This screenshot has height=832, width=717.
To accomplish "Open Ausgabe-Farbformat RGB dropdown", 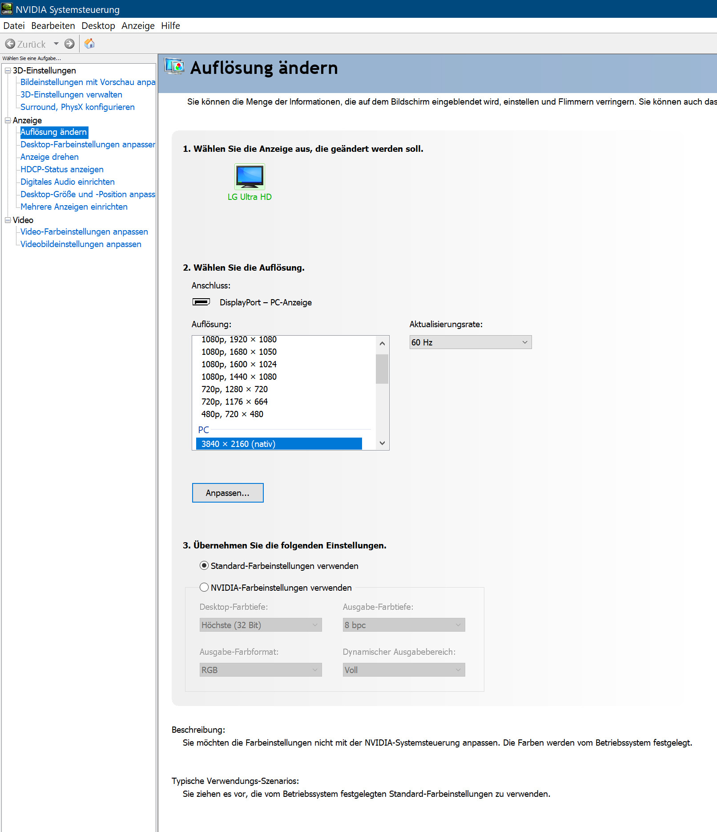I will pos(261,670).
